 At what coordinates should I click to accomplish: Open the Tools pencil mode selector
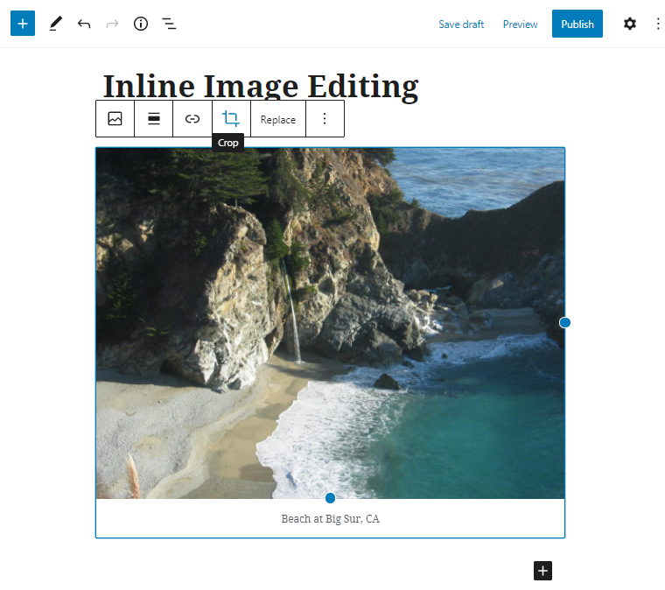point(55,24)
